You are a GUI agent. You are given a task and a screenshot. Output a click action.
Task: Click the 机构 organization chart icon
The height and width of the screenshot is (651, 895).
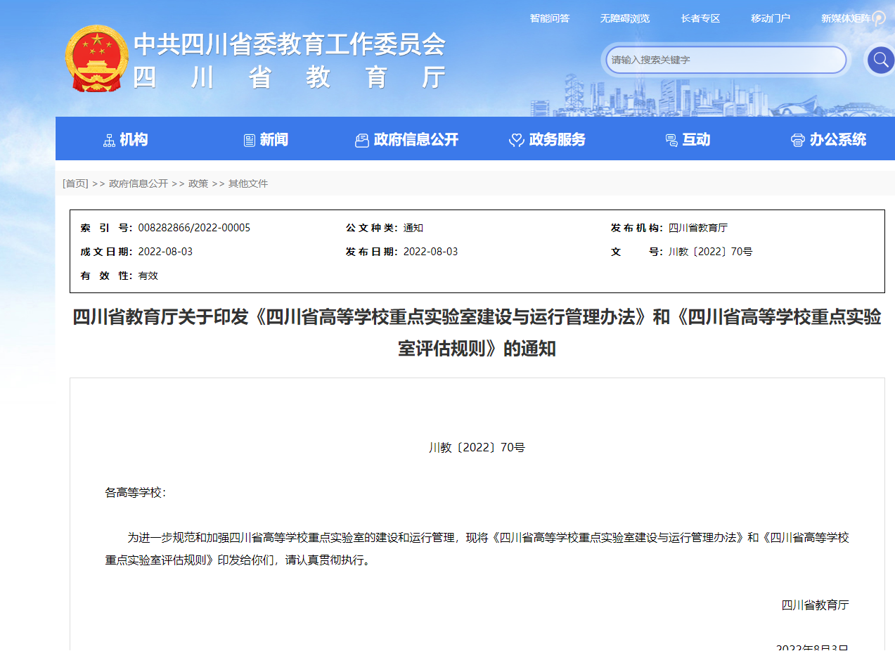(109, 140)
